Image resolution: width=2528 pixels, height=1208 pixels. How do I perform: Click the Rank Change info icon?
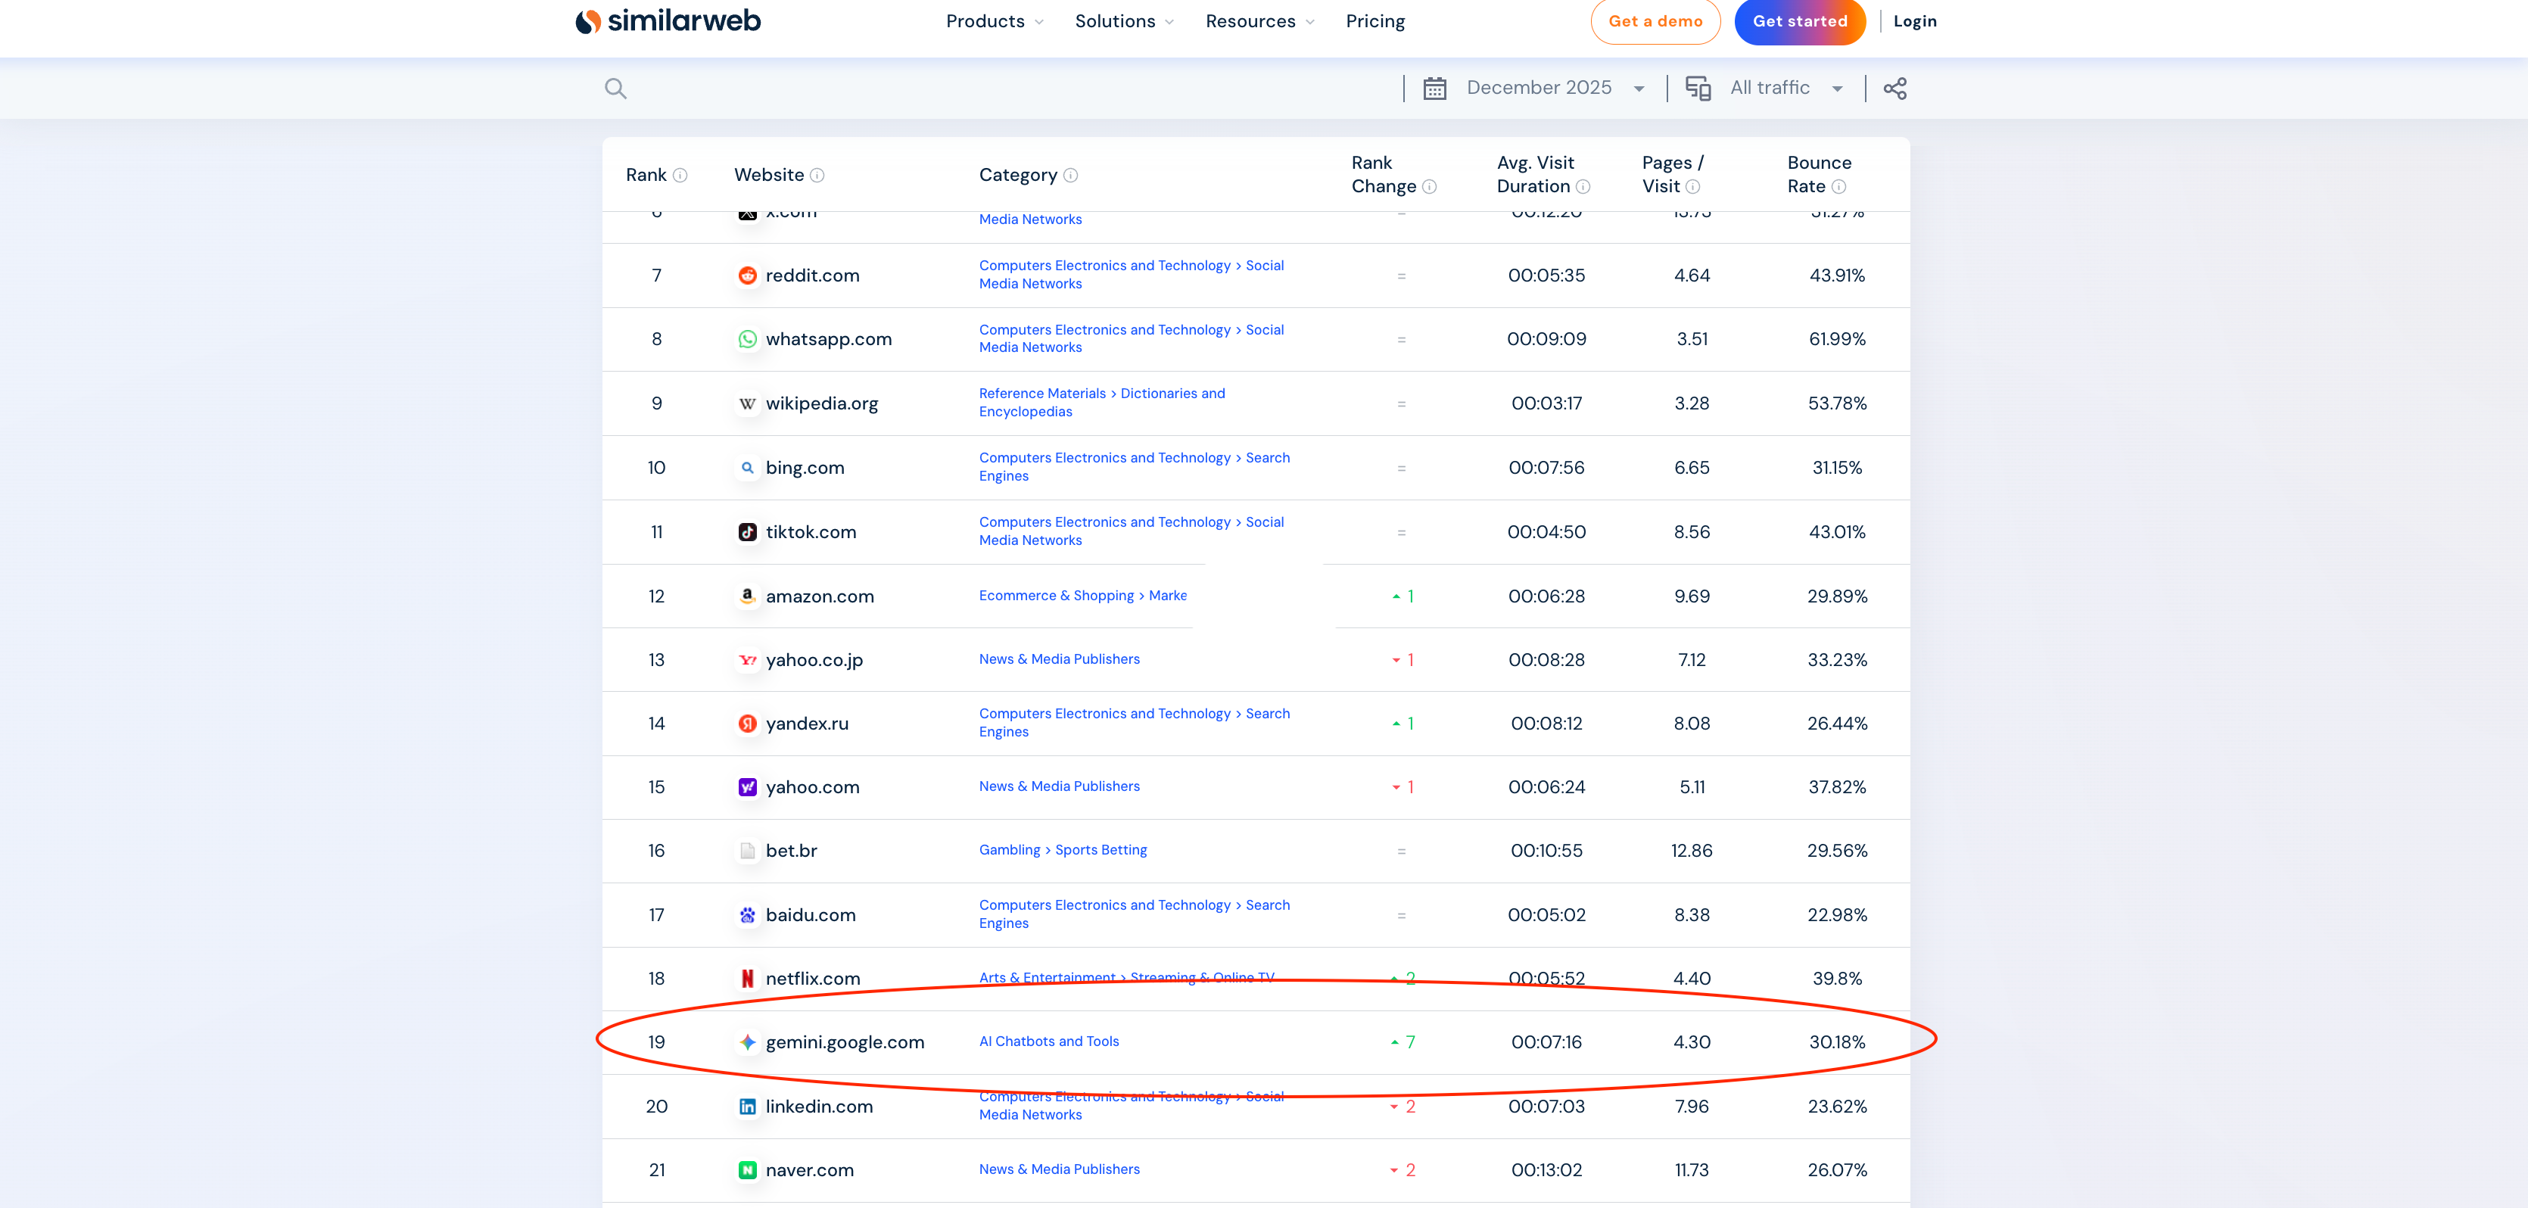point(1430,188)
